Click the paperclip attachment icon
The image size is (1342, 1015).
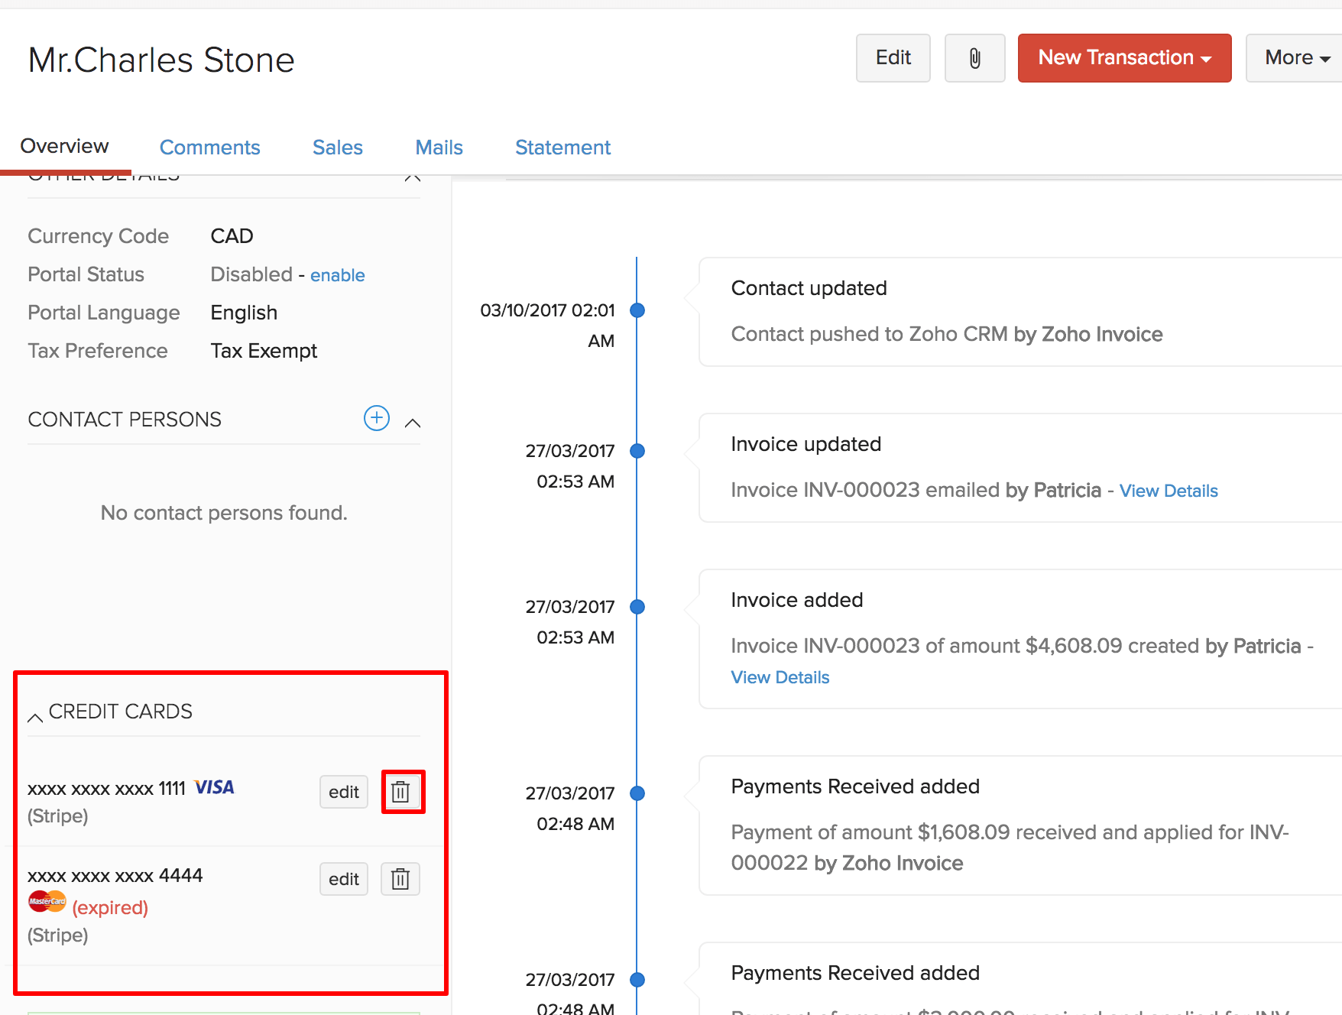974,58
